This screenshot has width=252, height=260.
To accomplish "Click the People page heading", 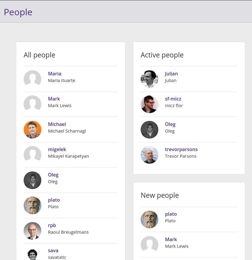I will point(18,12).
